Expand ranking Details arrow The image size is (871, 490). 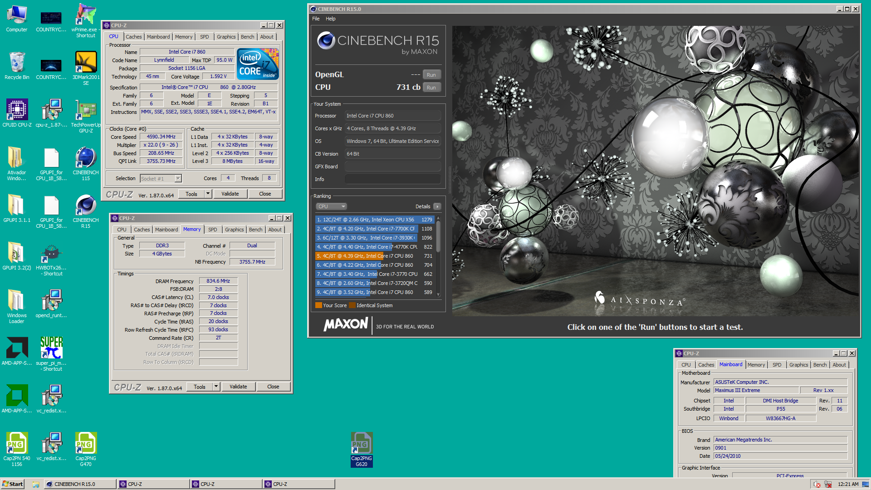437,206
